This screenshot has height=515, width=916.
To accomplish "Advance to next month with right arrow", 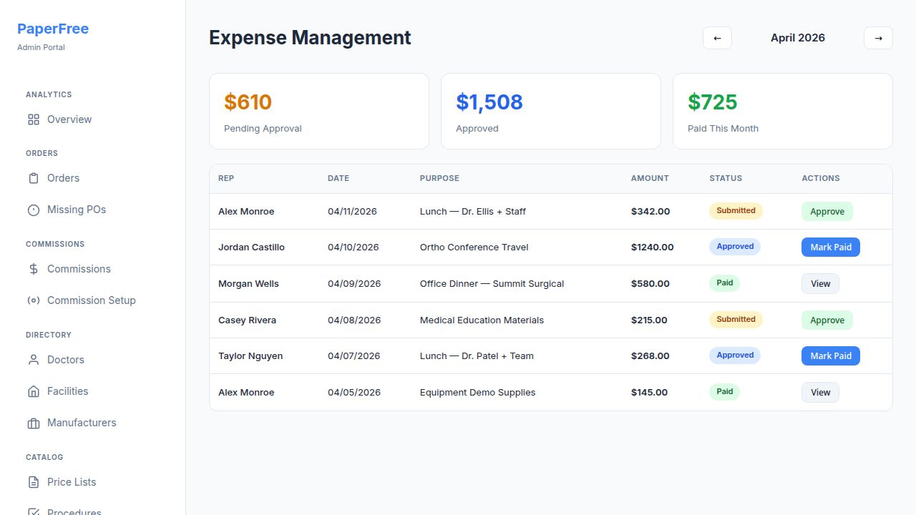I will [878, 38].
